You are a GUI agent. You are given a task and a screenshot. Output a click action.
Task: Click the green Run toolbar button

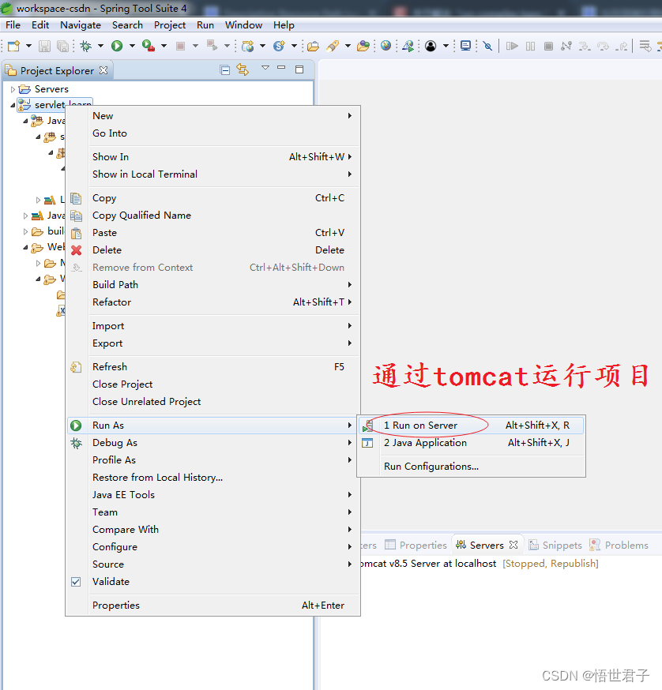[117, 46]
